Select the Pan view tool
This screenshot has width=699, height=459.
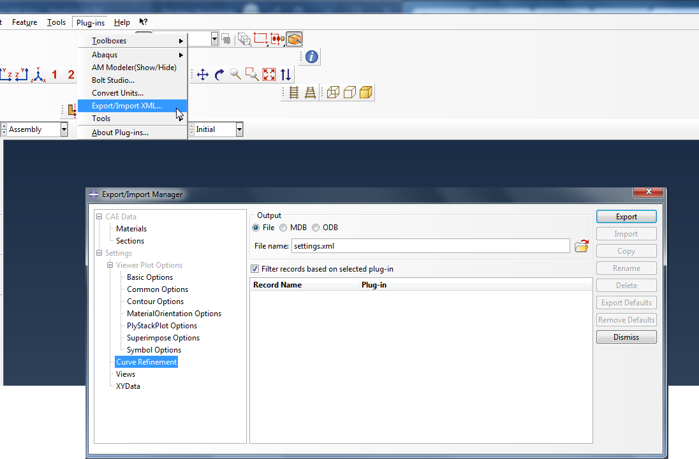click(x=203, y=75)
